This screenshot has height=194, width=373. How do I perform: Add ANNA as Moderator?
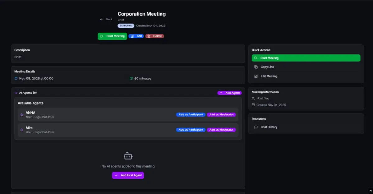click(x=221, y=115)
